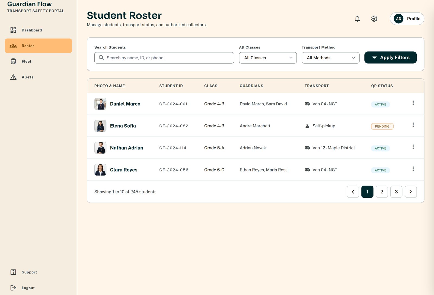Click the Daniel Marco name
Screen dimensions: 434x295
click(x=125, y=104)
